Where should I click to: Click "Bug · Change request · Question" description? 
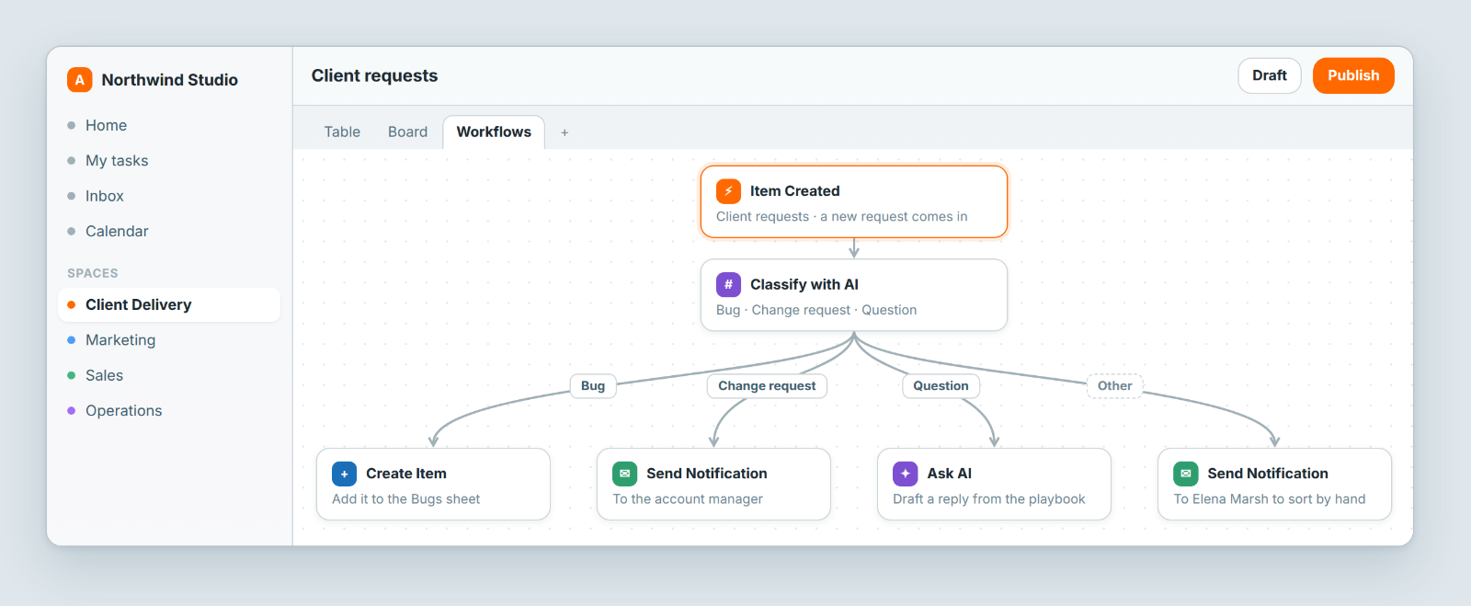click(x=816, y=311)
